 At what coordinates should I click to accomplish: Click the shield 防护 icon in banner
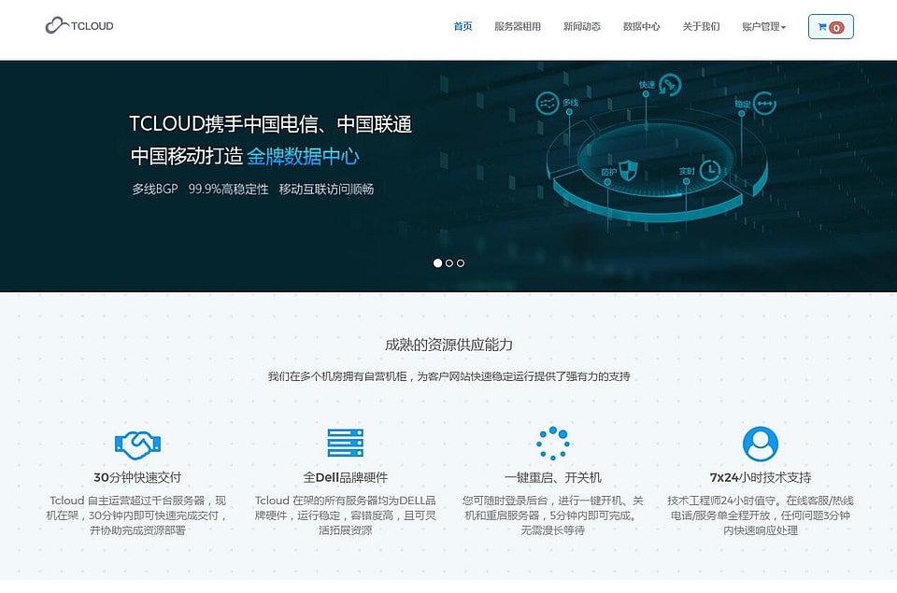point(630,170)
